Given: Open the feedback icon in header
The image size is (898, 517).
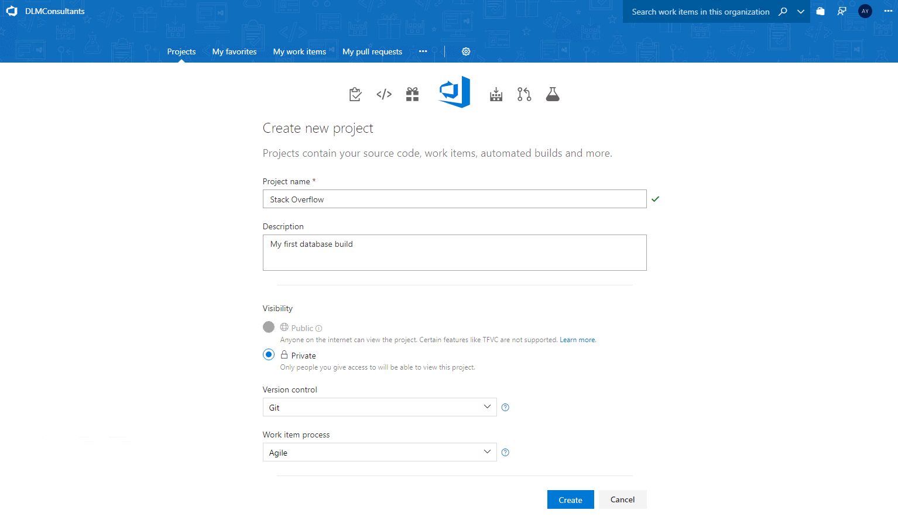Looking at the screenshot, I should [x=842, y=11].
